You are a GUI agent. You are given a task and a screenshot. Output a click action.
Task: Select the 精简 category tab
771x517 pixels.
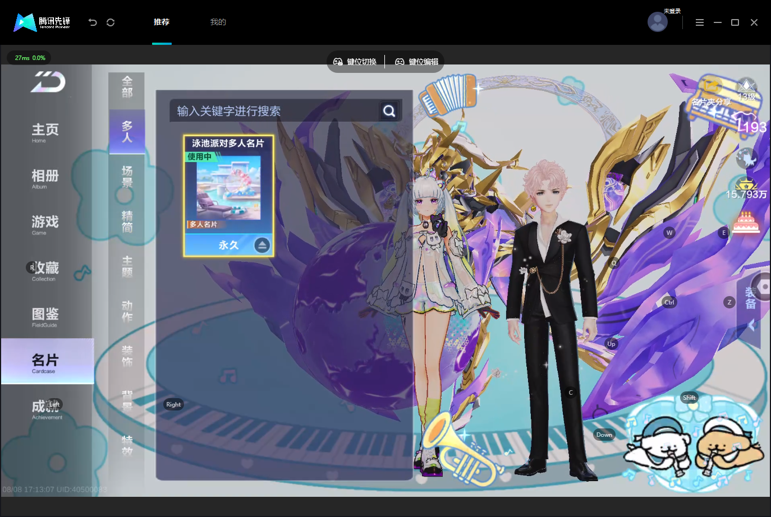click(x=127, y=221)
